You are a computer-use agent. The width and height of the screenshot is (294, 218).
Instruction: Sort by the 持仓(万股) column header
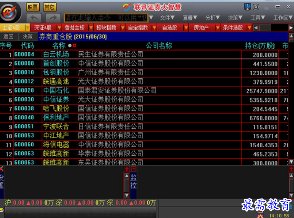[x=260, y=45]
